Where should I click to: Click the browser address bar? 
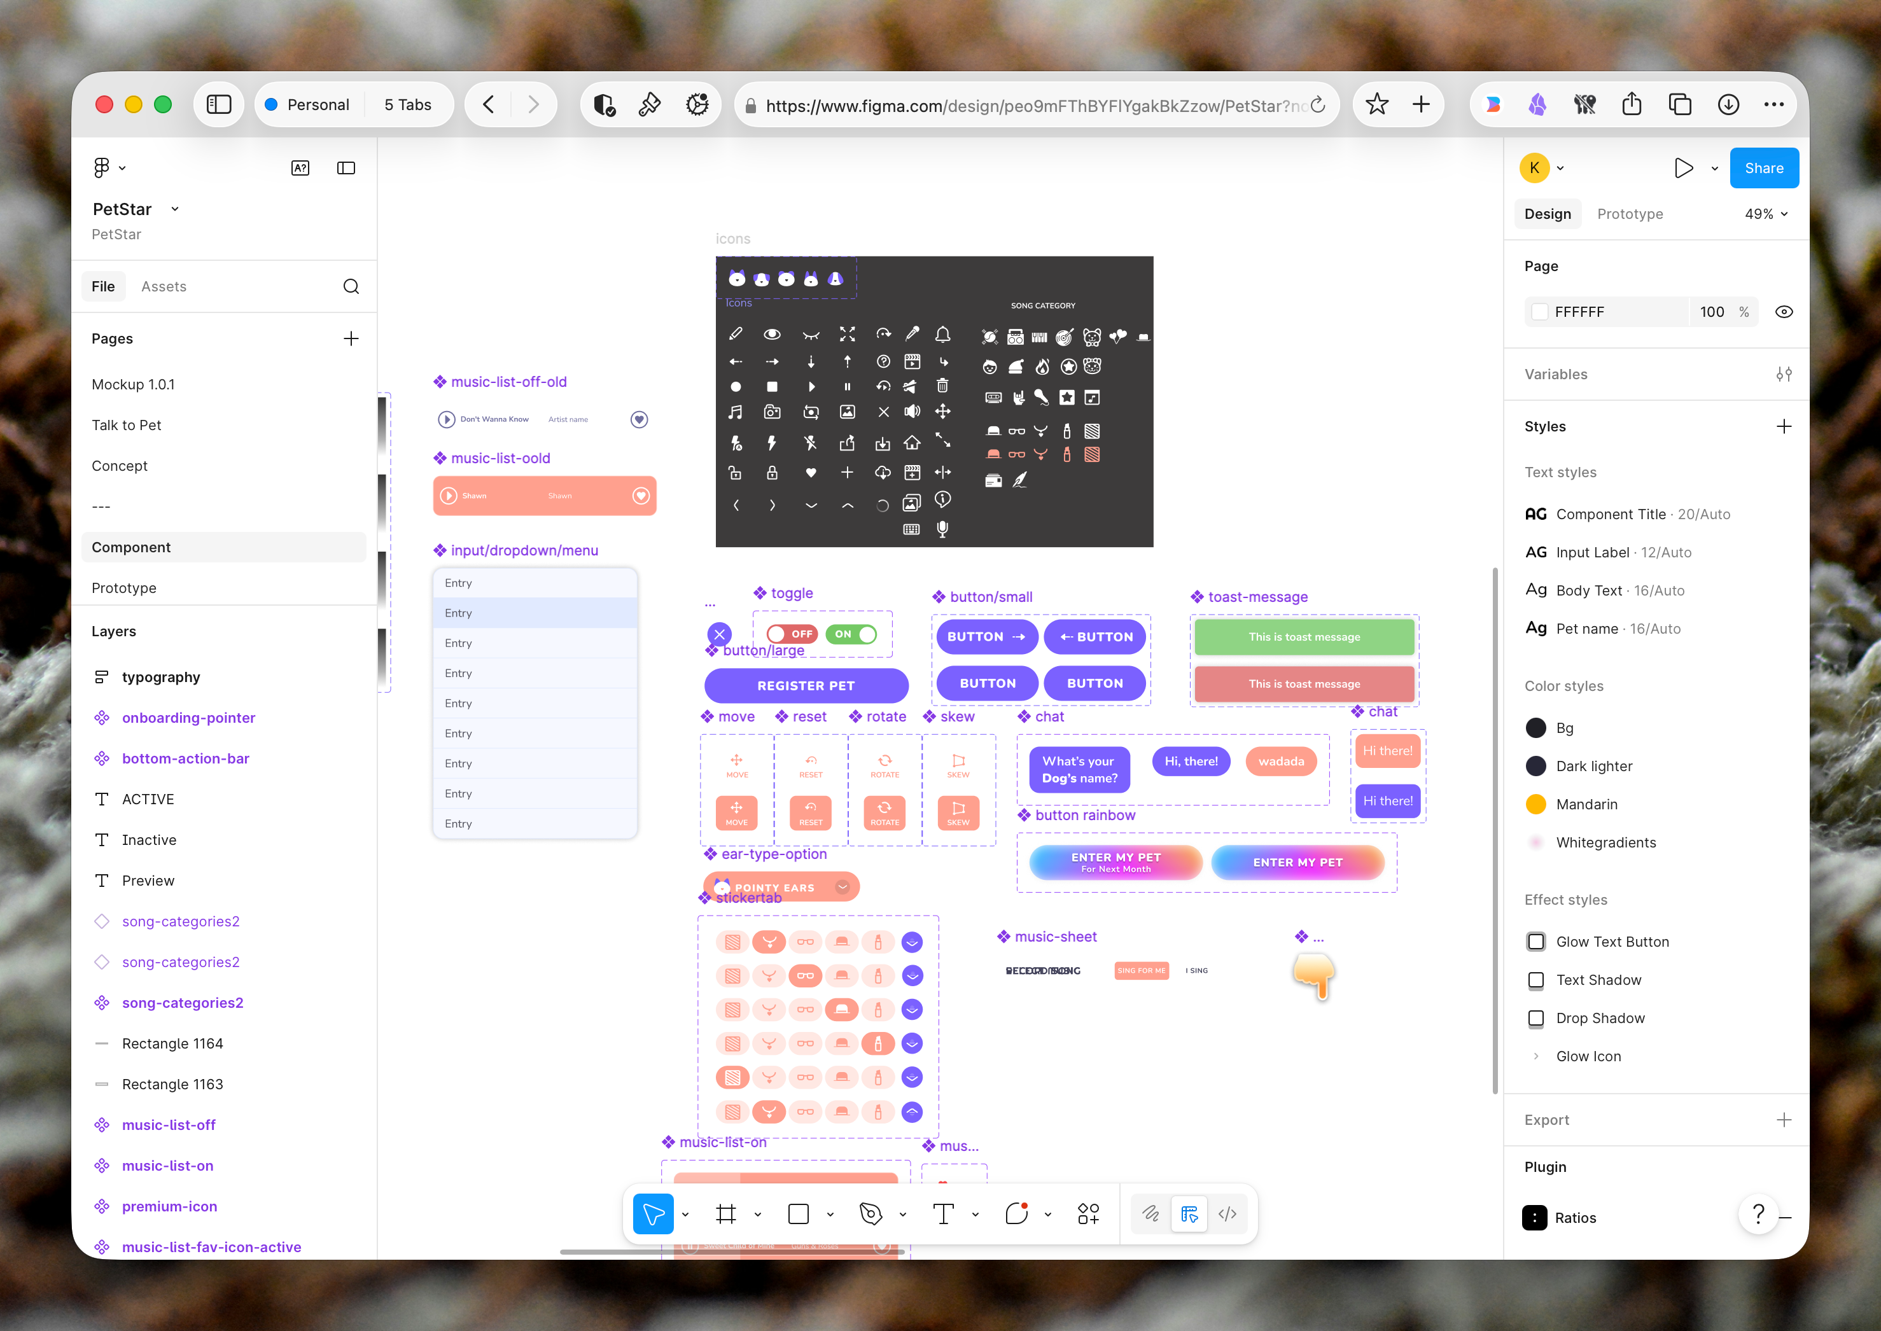point(1036,105)
